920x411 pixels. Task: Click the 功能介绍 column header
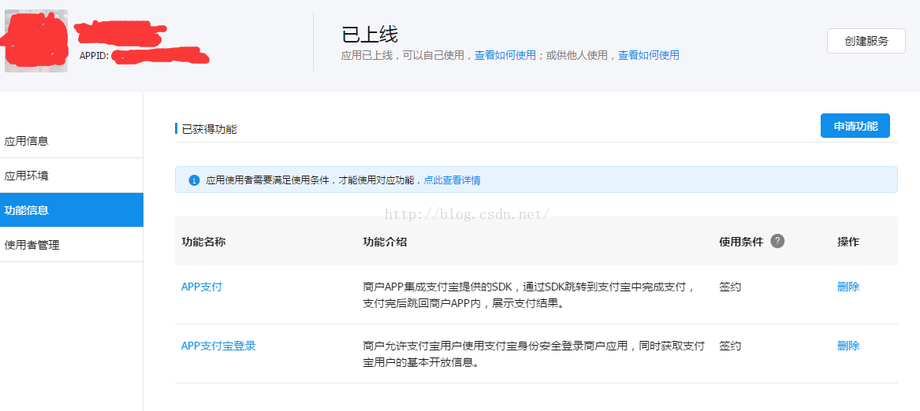[x=385, y=242]
